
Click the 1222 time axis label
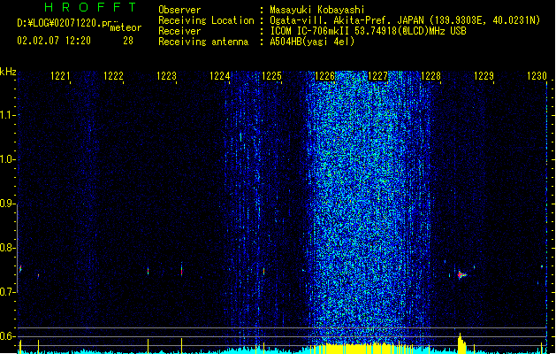[113, 76]
